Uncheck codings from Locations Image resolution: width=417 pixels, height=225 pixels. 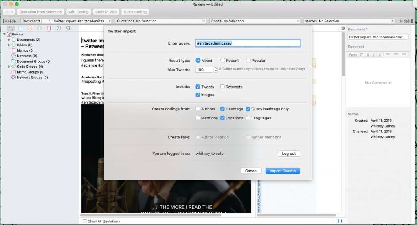[222, 118]
